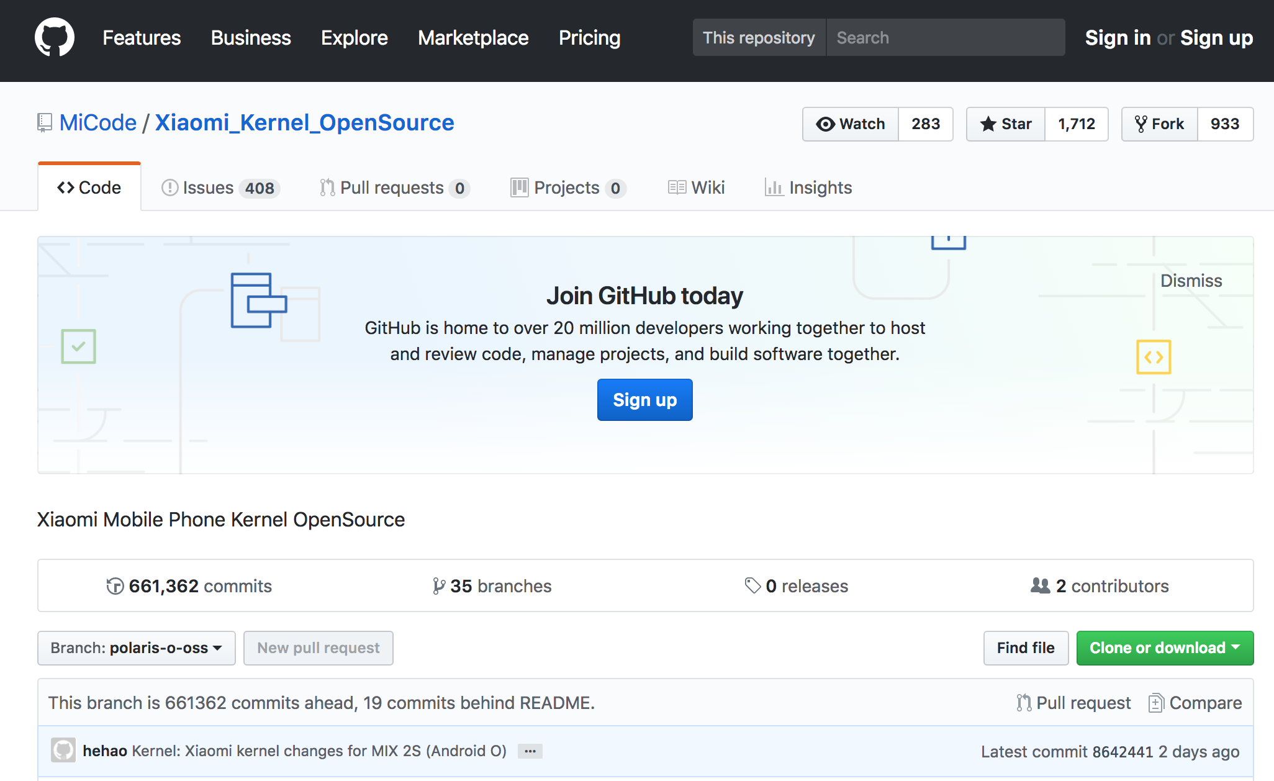Open the Kernel: Xiaomi kernel changes commit message
Image resolution: width=1274 pixels, height=781 pixels.
tap(319, 751)
